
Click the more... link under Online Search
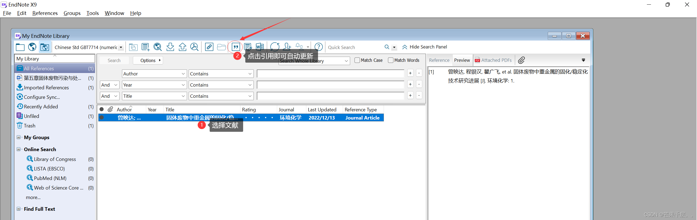click(x=33, y=197)
